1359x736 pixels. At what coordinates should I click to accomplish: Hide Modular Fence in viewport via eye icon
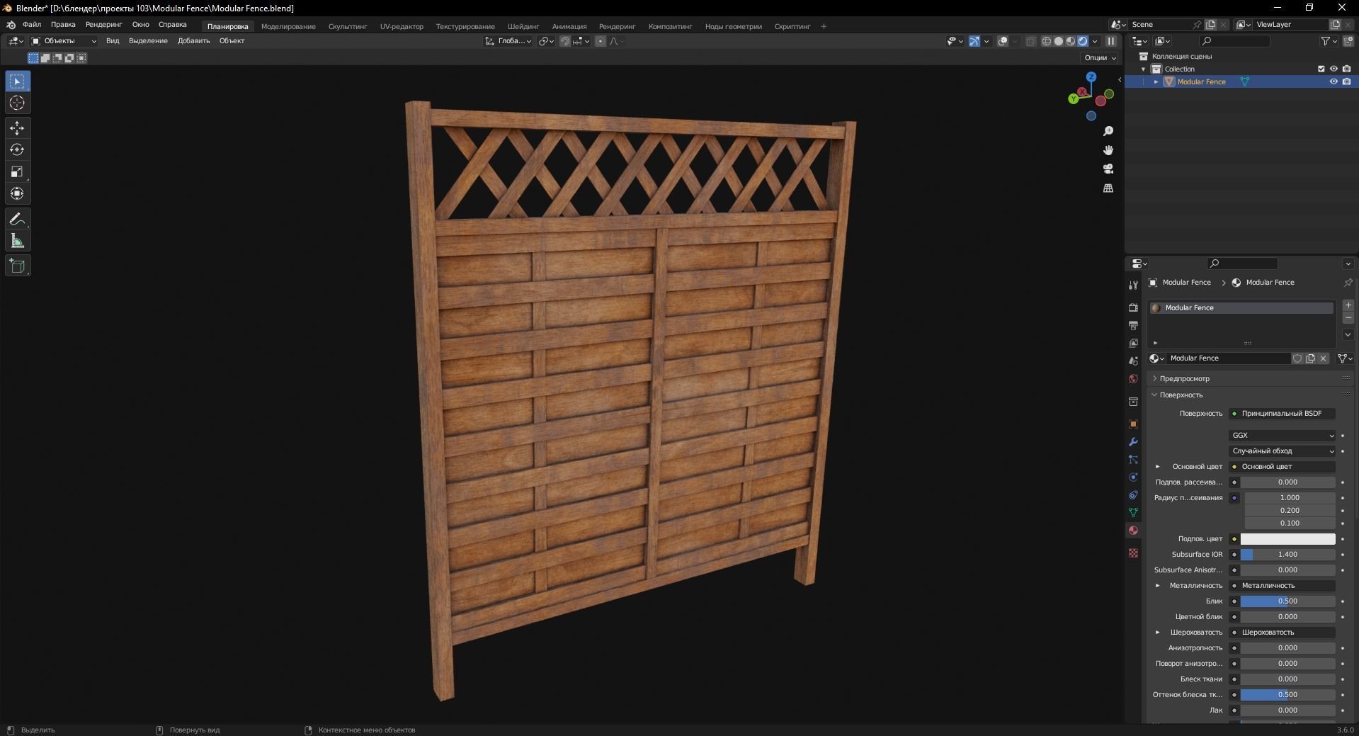pyautogui.click(x=1334, y=82)
